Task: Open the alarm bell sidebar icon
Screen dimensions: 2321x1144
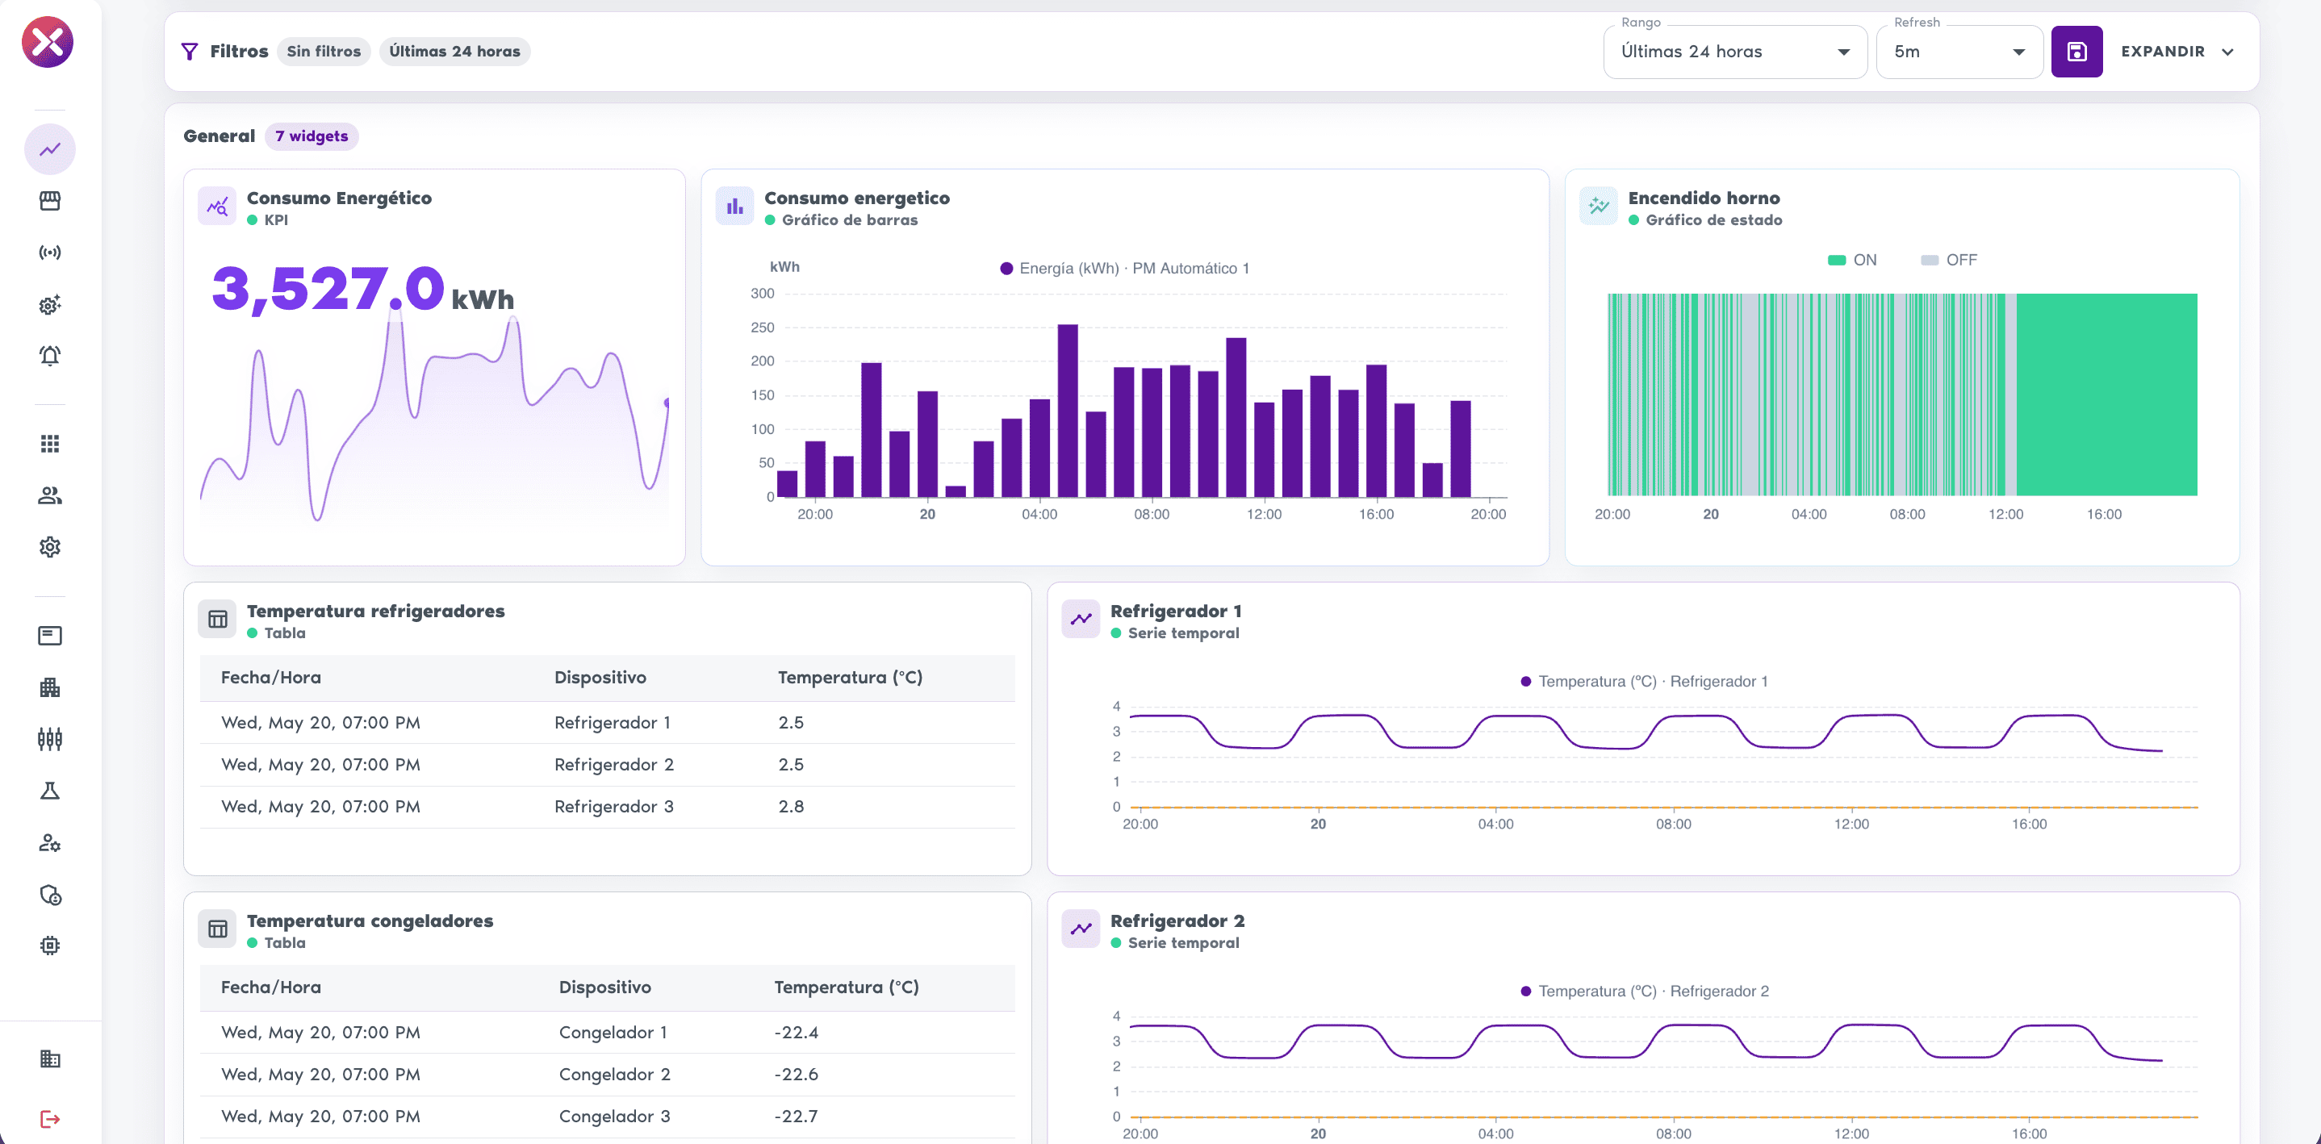Action: (51, 356)
